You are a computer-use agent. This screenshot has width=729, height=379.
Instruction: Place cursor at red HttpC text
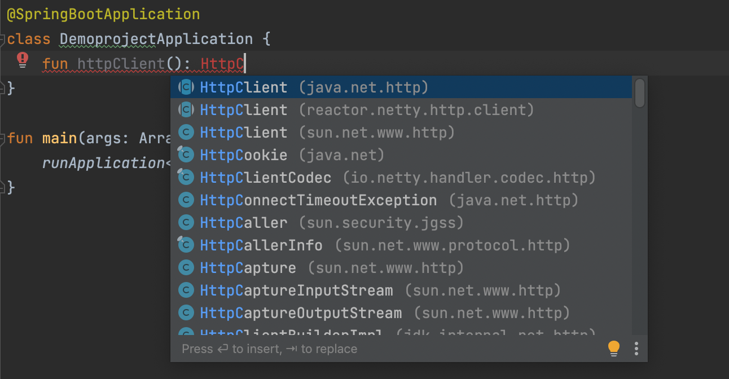pos(222,64)
